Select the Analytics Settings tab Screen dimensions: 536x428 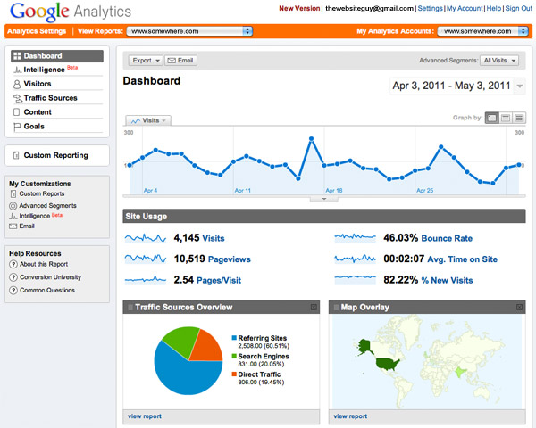pos(38,30)
